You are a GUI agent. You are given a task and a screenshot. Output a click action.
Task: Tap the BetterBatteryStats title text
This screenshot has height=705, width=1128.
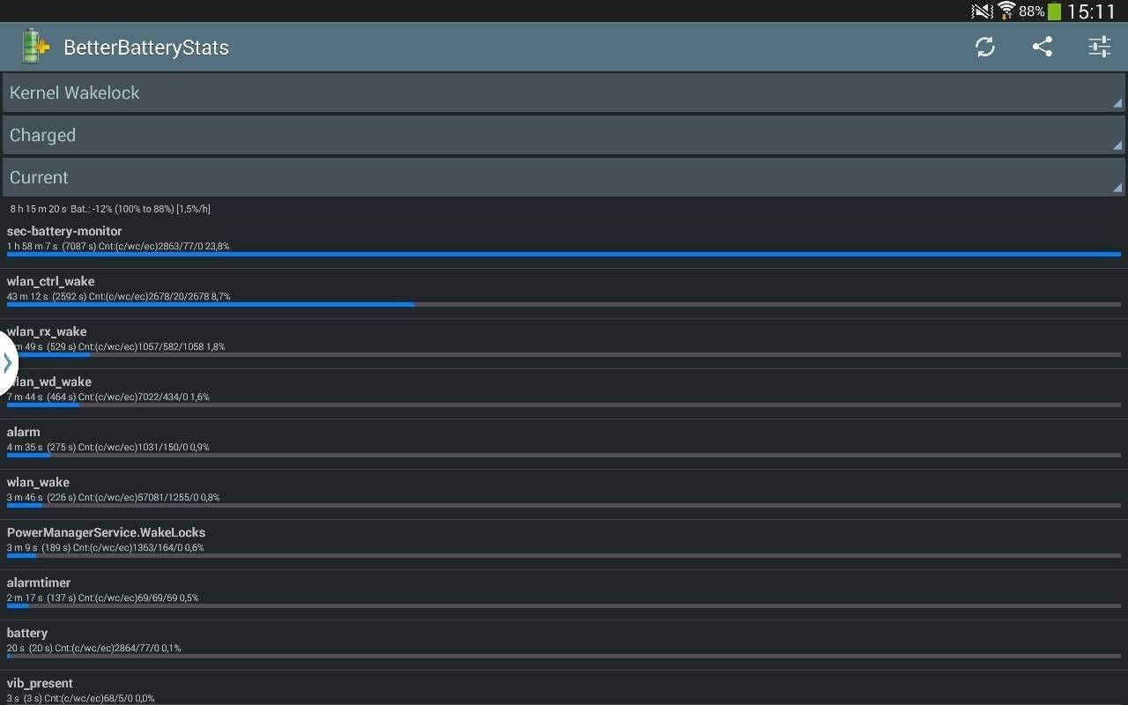[146, 48]
